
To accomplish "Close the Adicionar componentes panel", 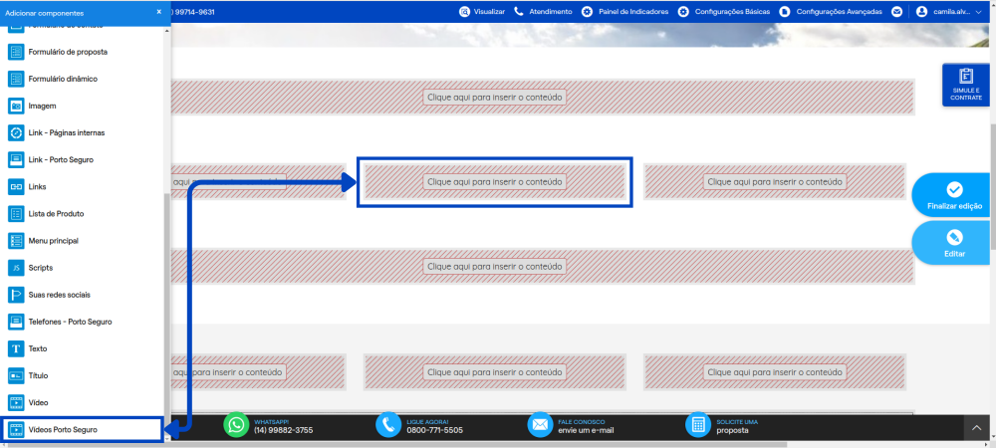I will (x=158, y=12).
